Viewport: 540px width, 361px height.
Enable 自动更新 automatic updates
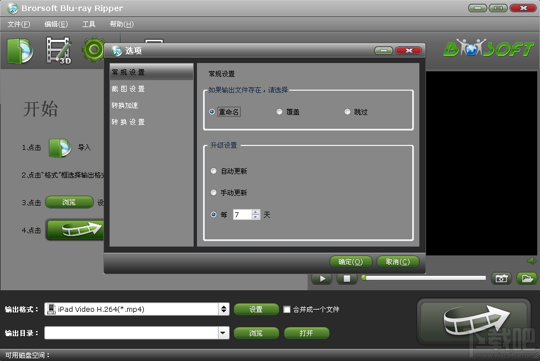coord(214,171)
